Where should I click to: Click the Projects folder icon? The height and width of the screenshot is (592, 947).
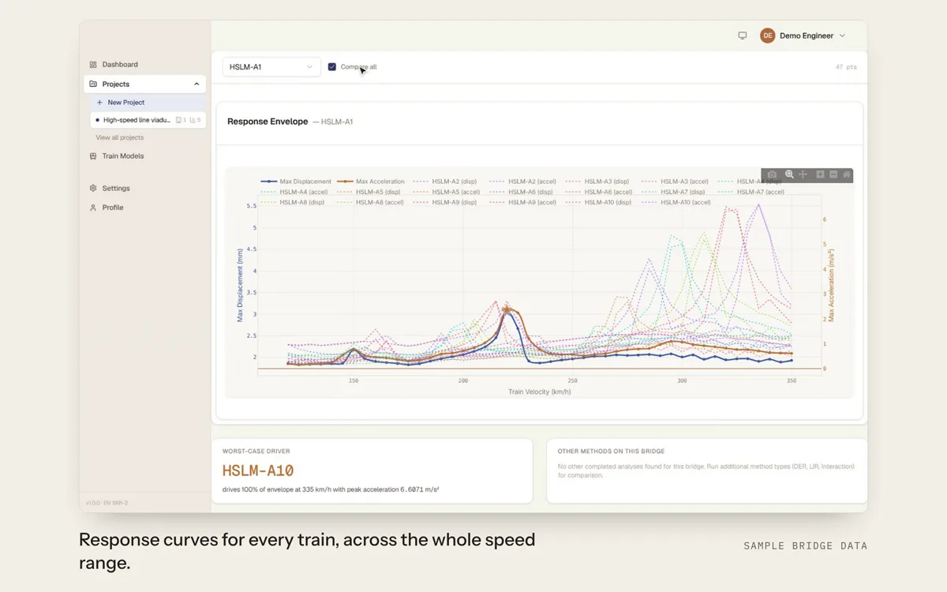93,84
